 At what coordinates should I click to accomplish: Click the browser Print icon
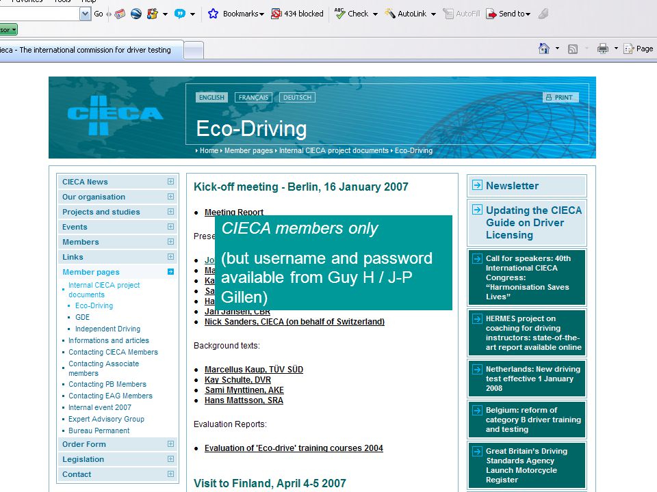click(603, 49)
